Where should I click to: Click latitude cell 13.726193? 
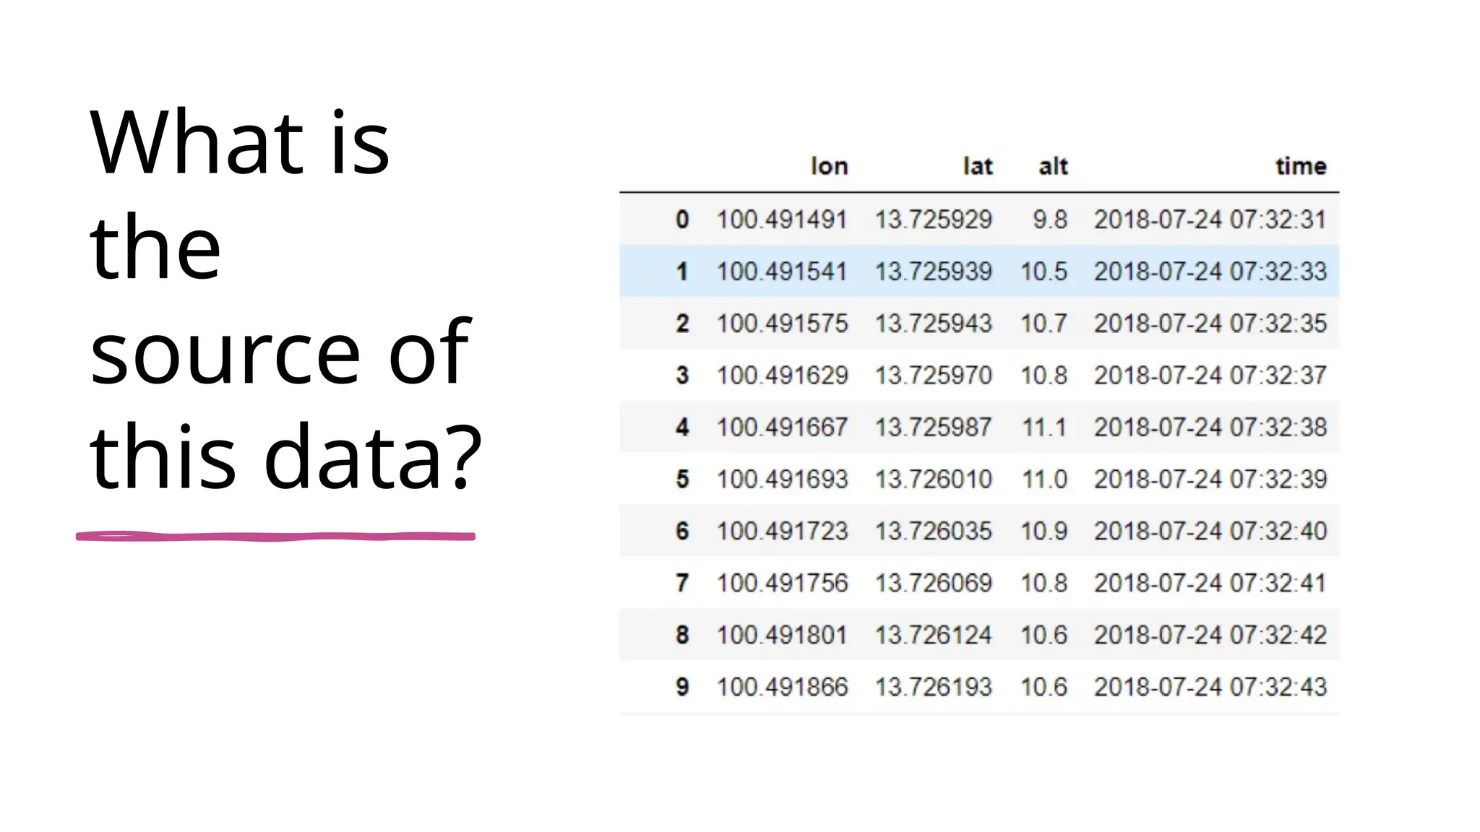coord(934,687)
